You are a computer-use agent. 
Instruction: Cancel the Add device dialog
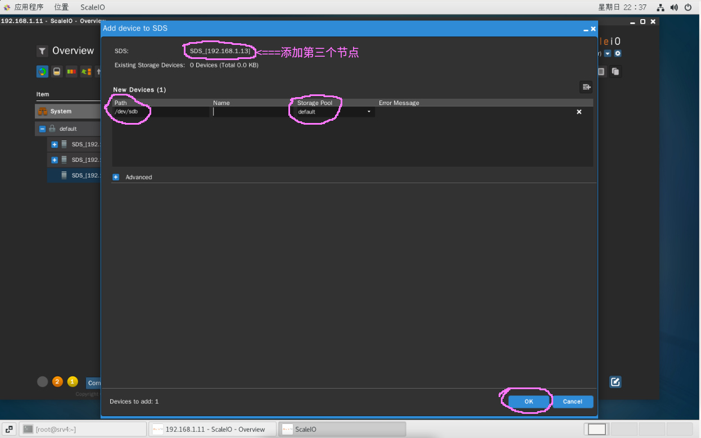click(572, 401)
